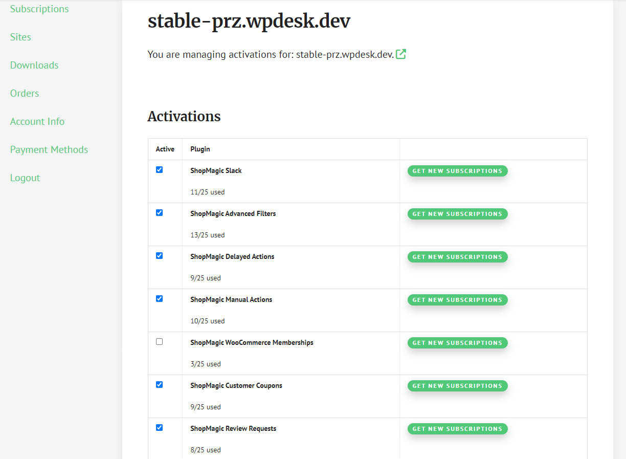Get new subscriptions for Customer Coupons
Screen dimensions: 626x459
(457, 386)
